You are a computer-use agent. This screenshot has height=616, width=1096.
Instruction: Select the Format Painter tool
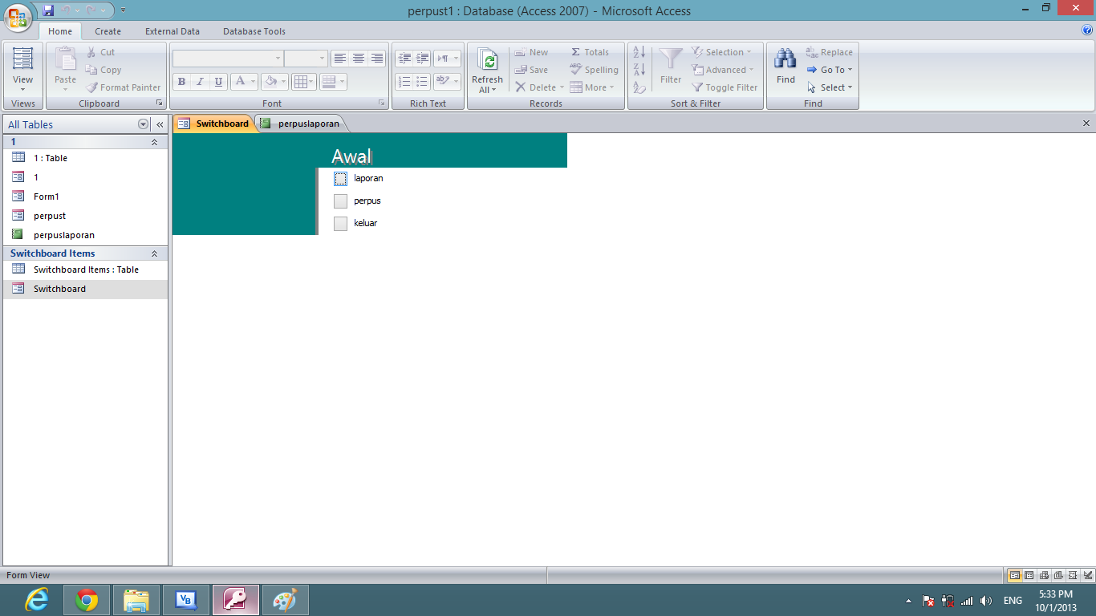pos(123,87)
